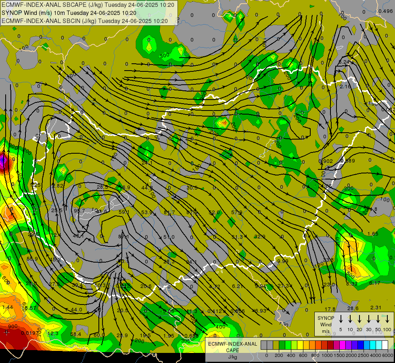Click the 51.3 map value
Viewport: 395px width, 363px height.
(x=237, y=237)
